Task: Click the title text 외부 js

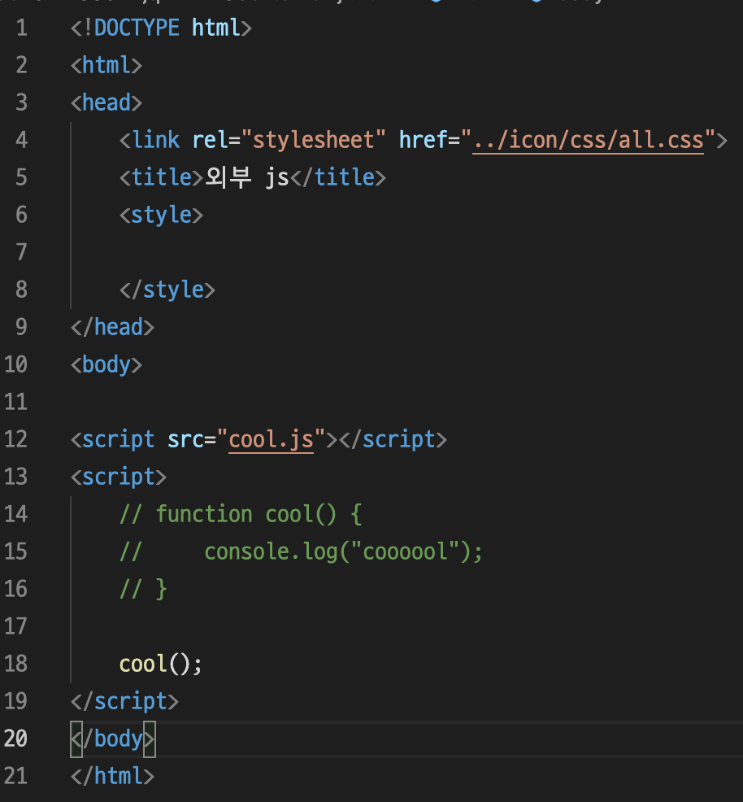Action: pos(247,177)
